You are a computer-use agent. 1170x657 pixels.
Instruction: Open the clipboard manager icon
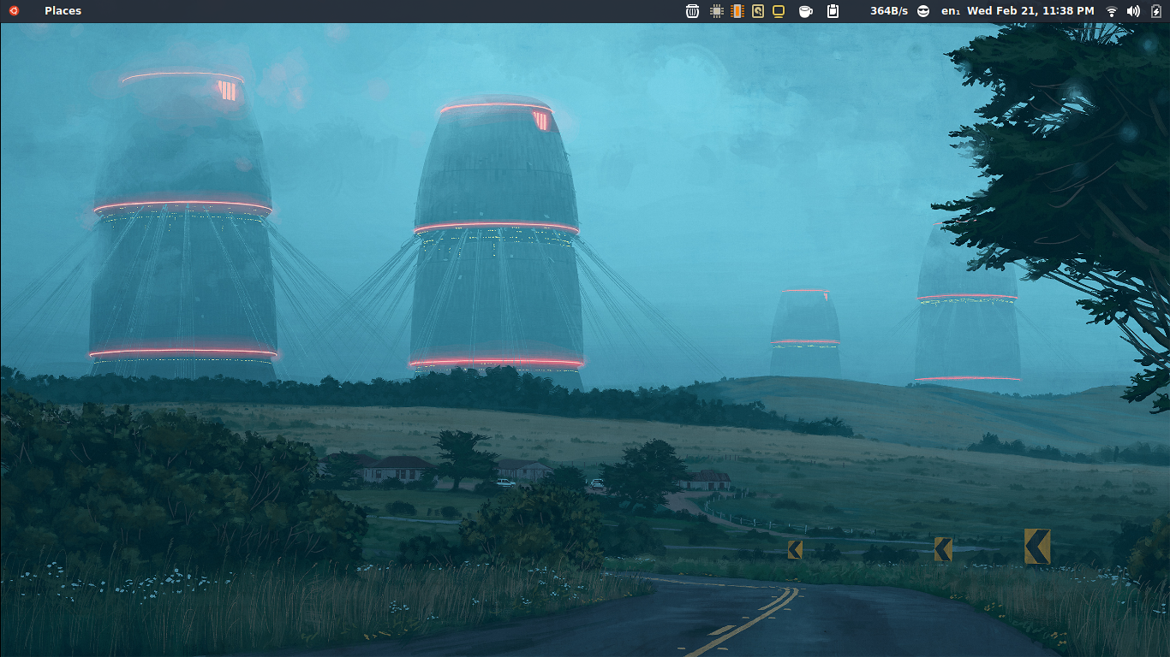[833, 11]
